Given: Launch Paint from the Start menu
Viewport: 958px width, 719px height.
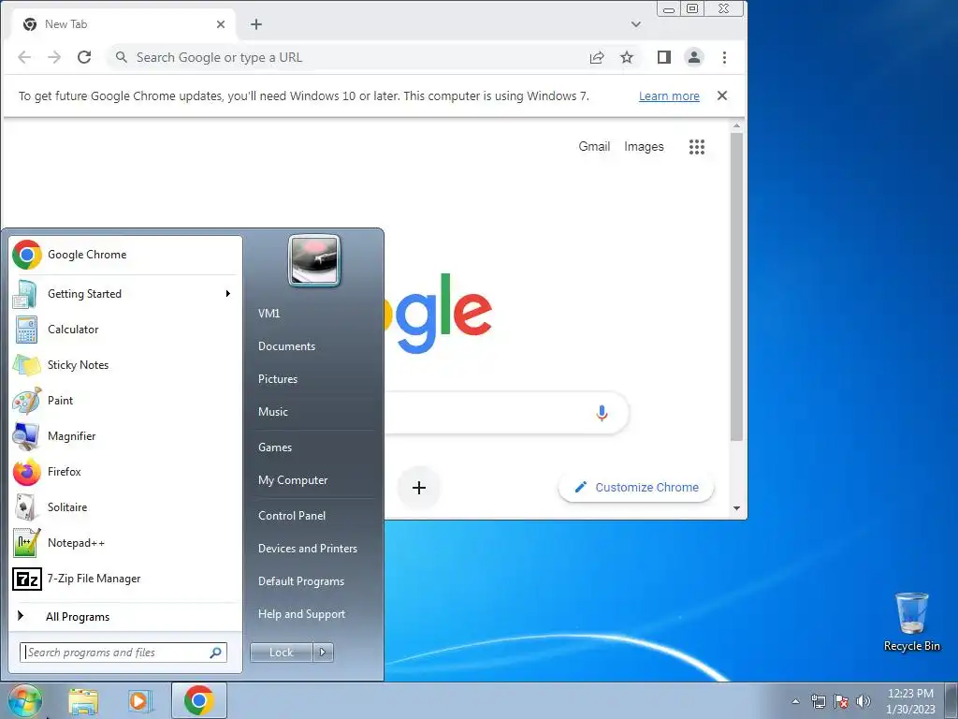Looking at the screenshot, I should (124, 401).
